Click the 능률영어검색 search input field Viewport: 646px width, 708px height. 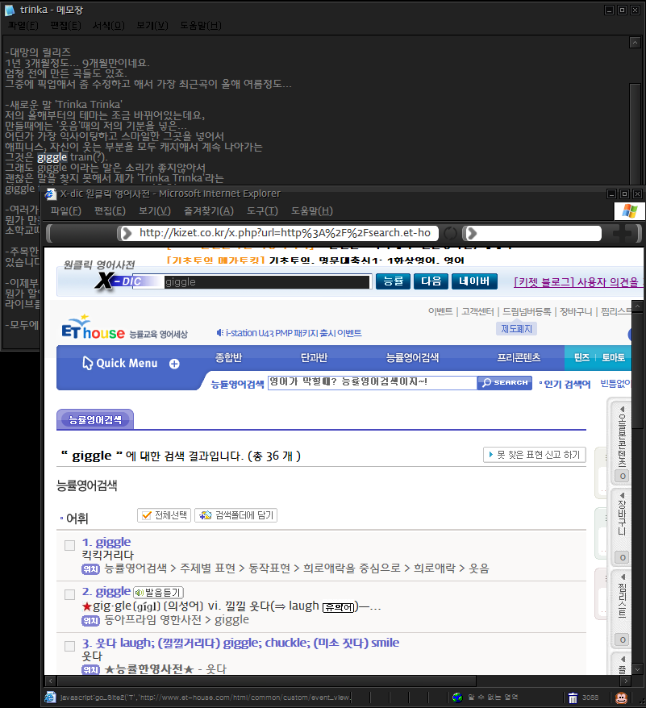(373, 382)
